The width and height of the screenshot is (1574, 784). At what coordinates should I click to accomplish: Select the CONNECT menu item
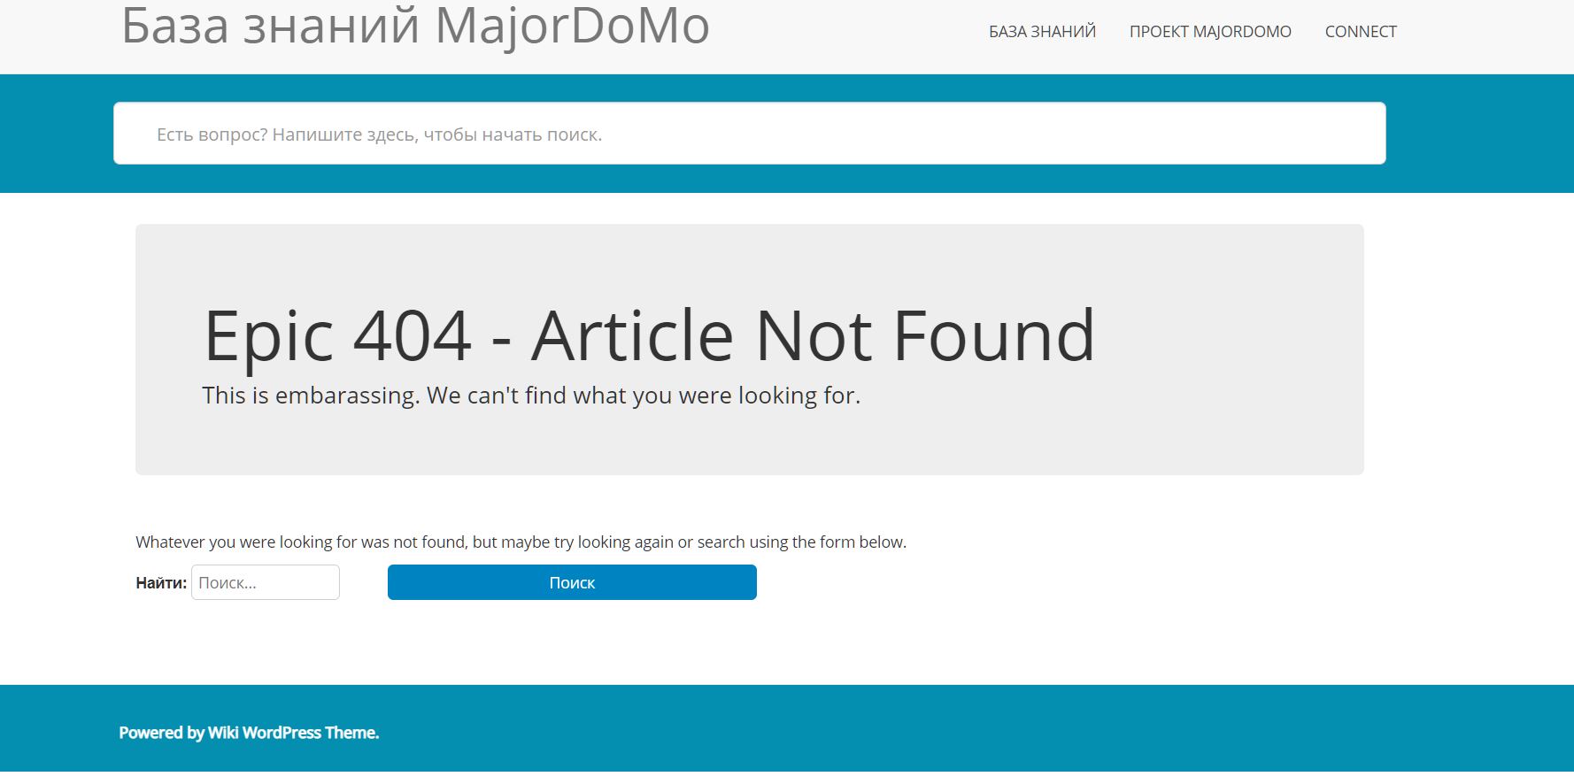point(1361,32)
